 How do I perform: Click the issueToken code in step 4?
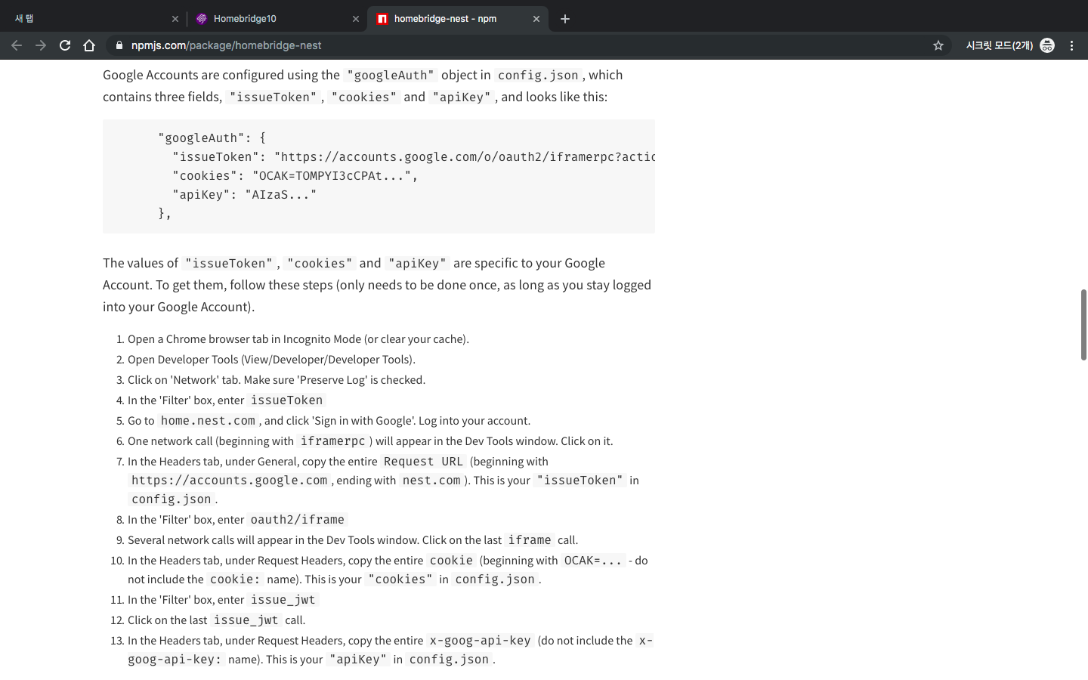pyautogui.click(x=286, y=400)
